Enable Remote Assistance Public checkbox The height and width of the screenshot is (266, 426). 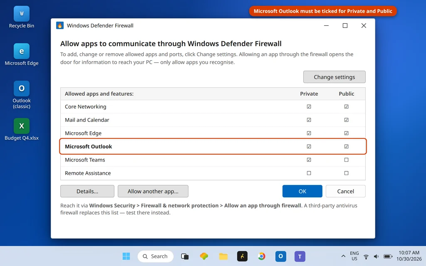(347, 173)
